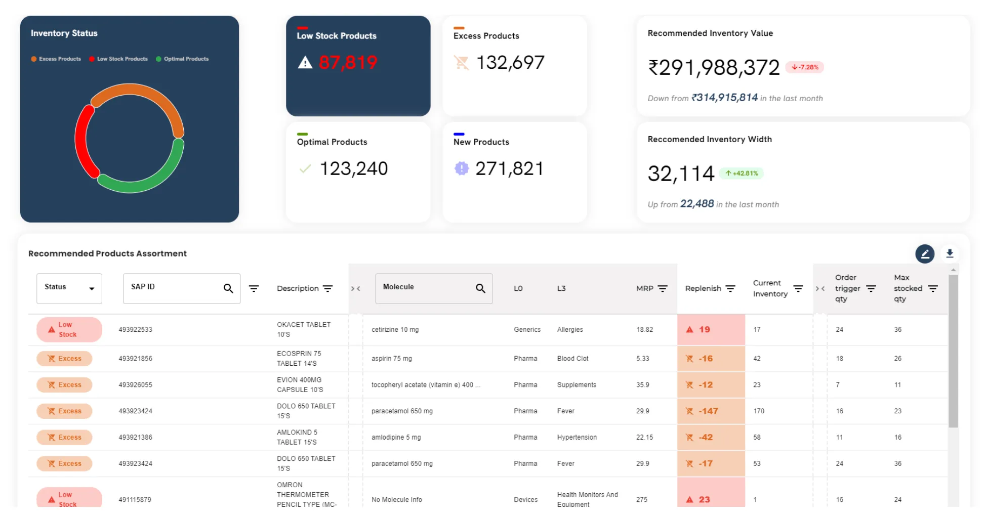
Task: Click the 22,488 last month width value
Action: (697, 204)
